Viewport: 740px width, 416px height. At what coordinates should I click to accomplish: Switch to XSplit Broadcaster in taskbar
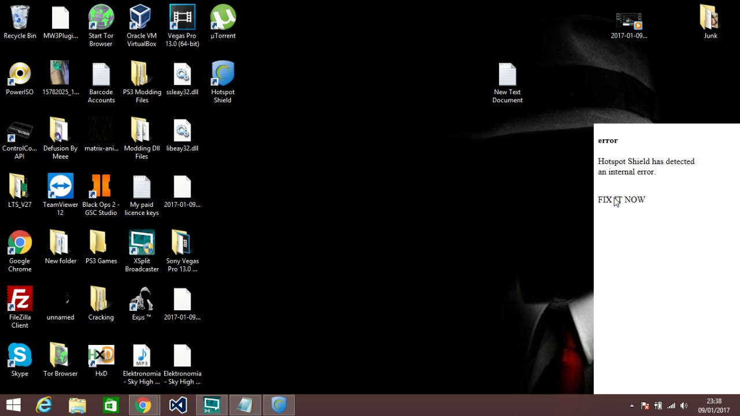click(212, 406)
